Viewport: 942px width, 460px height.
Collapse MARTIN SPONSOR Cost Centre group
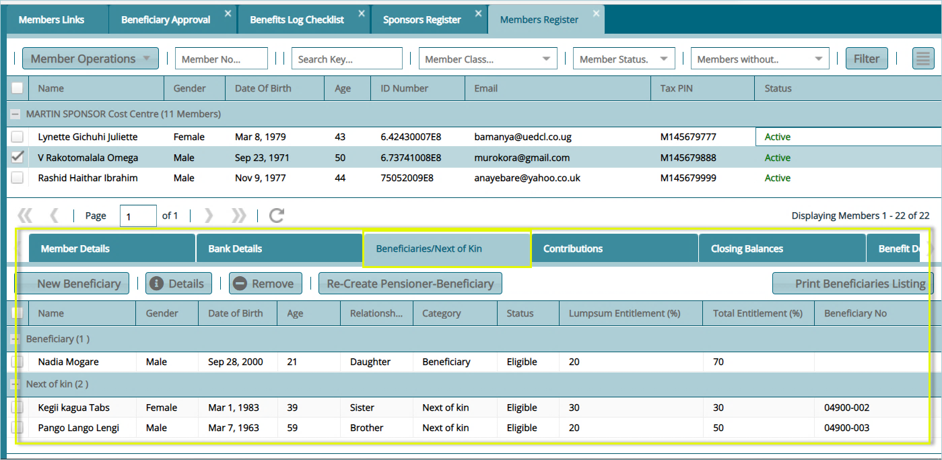[15, 114]
